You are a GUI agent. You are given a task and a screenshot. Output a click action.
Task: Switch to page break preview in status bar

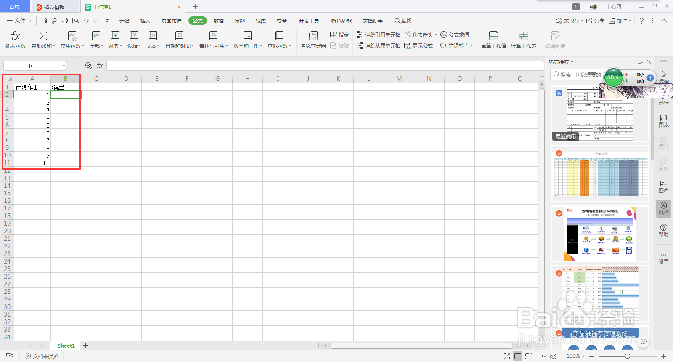(529, 356)
